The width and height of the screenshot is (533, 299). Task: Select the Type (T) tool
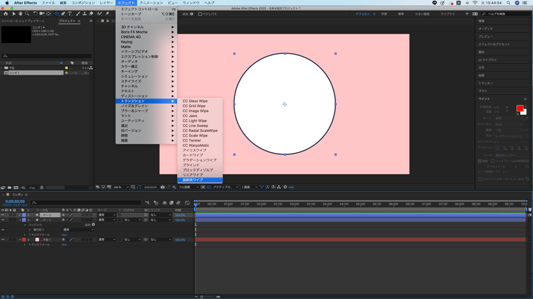(70, 13)
